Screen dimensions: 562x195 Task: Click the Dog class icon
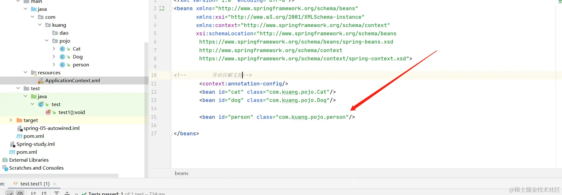62,57
